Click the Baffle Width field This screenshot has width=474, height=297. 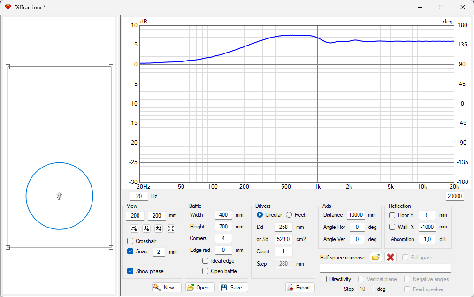[x=223, y=215]
